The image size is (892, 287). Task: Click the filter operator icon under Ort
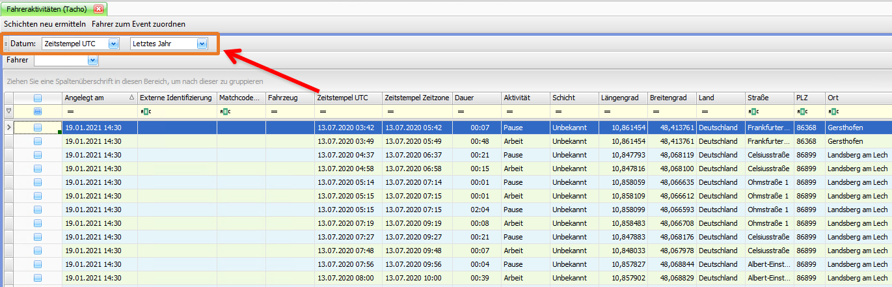click(833, 112)
